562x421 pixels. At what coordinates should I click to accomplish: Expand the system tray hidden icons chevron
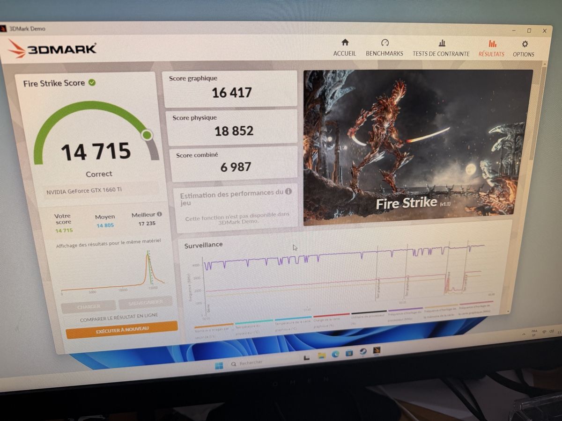click(x=524, y=334)
